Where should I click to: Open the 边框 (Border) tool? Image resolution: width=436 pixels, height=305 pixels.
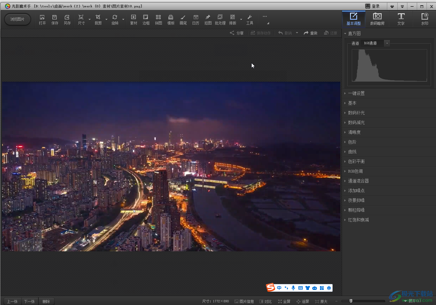click(146, 19)
